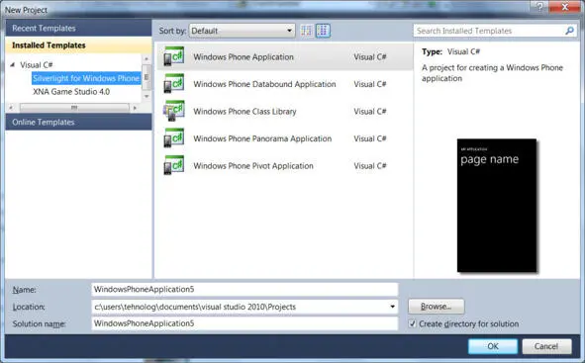Confirm with the OK button
The width and height of the screenshot is (585, 363).
(x=493, y=346)
